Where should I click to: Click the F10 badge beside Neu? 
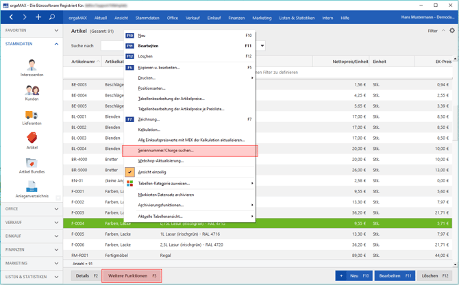(x=129, y=36)
